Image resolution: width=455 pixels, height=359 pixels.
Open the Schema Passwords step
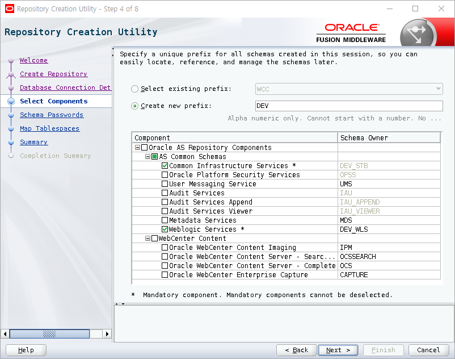pyautogui.click(x=52, y=115)
